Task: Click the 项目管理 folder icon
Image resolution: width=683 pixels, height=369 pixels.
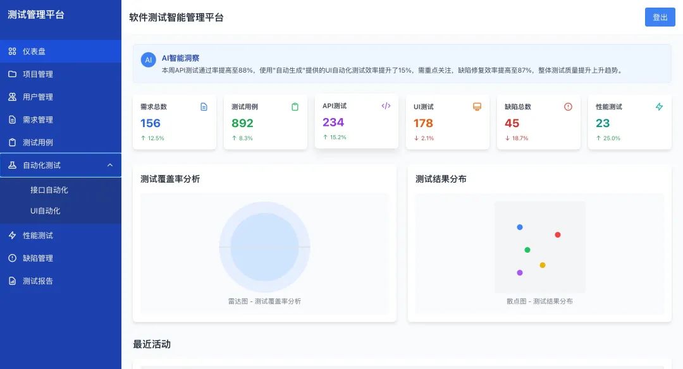Action: (x=12, y=74)
